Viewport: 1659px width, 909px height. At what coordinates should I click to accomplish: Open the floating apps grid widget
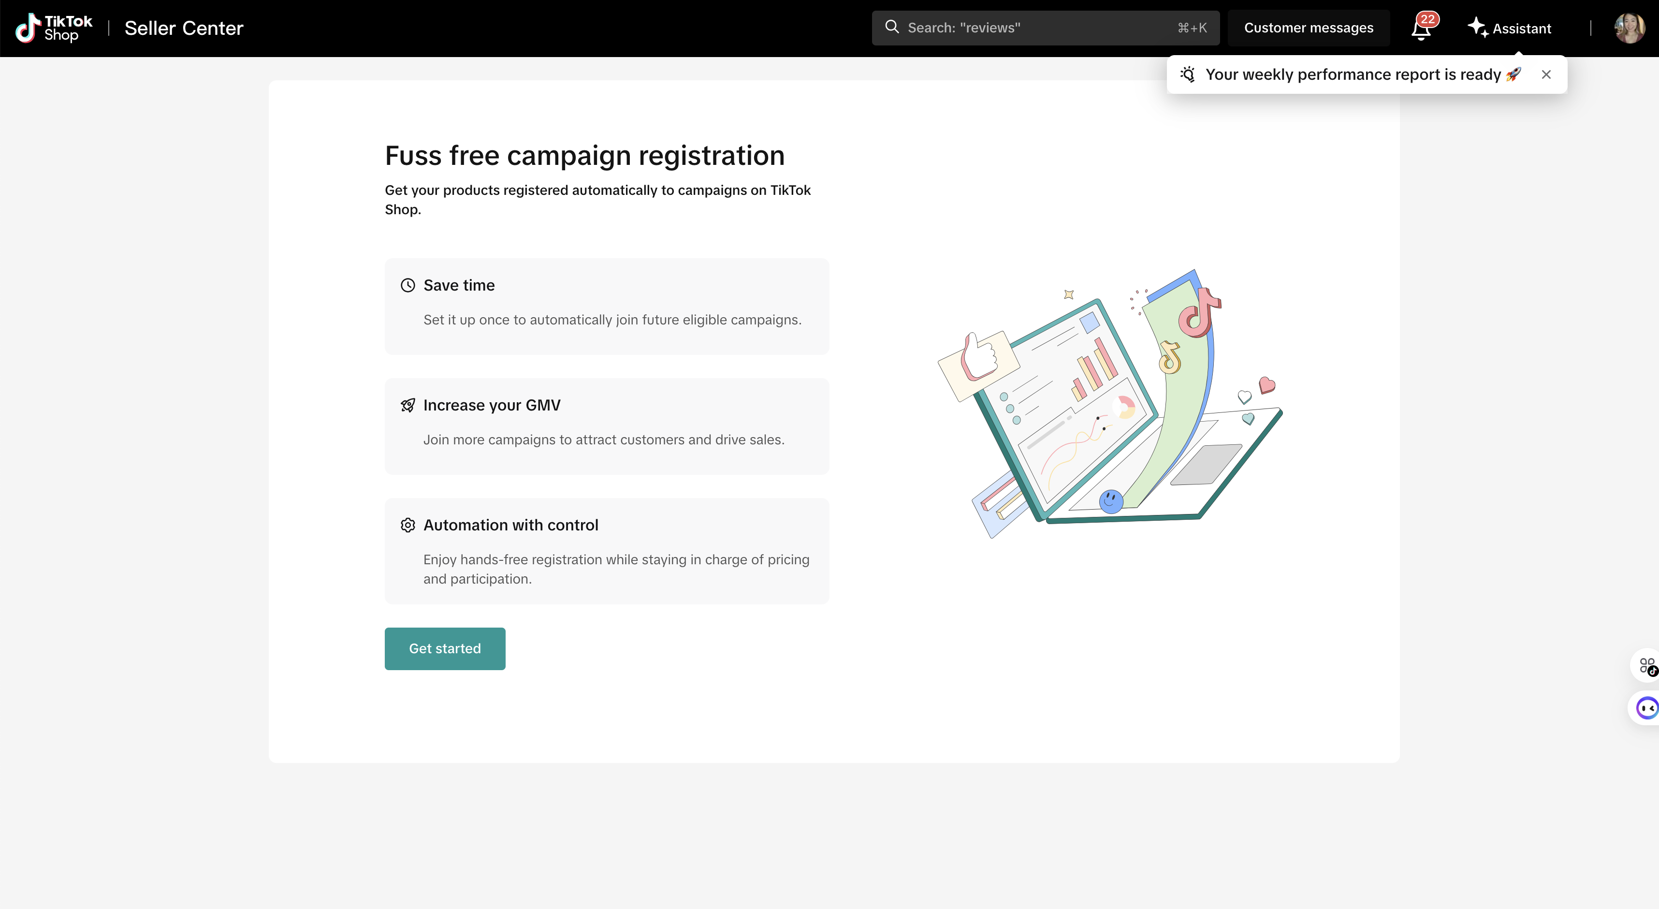pos(1646,665)
